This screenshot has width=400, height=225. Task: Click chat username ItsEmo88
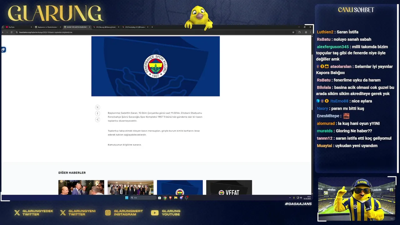point(339,101)
